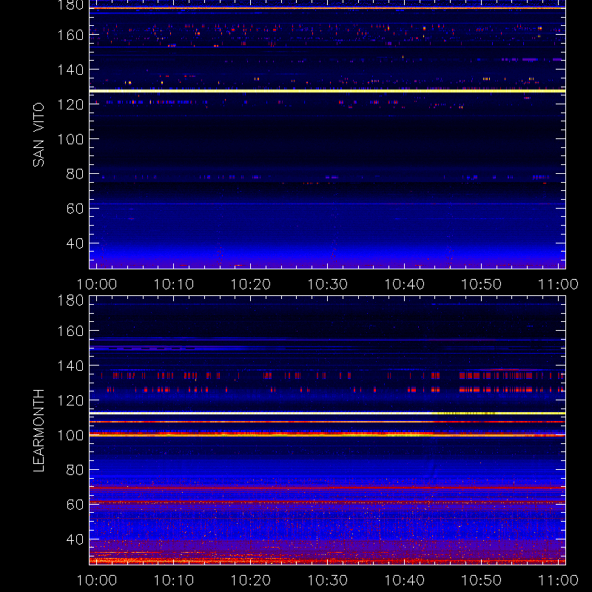Click 10:40 under the San Vito plot
592x592 pixels.
[404, 284]
